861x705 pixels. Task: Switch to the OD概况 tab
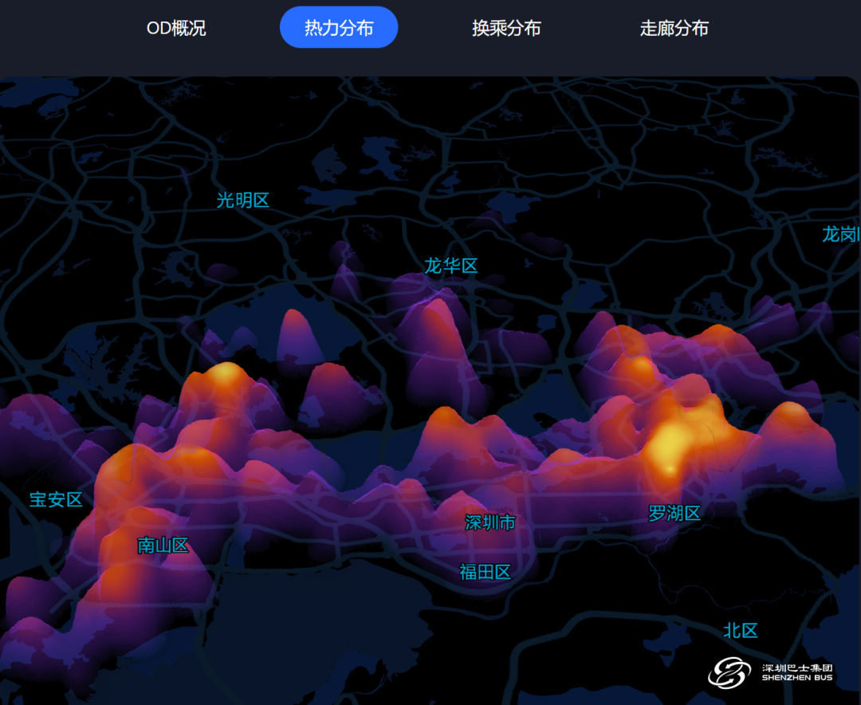[x=176, y=28]
